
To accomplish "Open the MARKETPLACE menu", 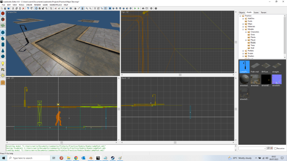I will (x=56, y=5).
